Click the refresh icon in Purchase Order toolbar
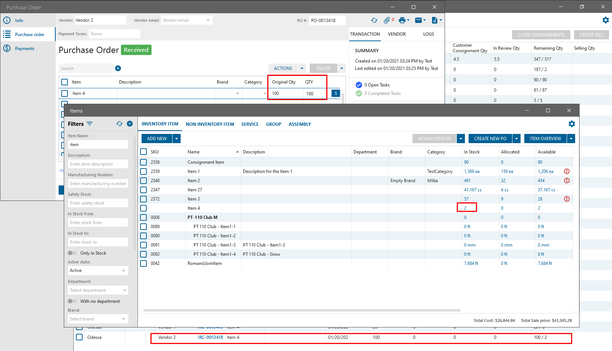 (374, 21)
